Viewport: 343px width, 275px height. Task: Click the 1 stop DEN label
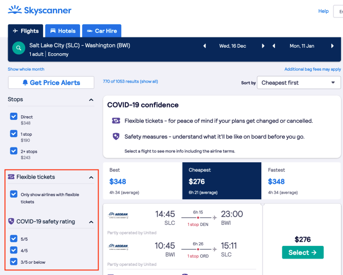(x=198, y=224)
